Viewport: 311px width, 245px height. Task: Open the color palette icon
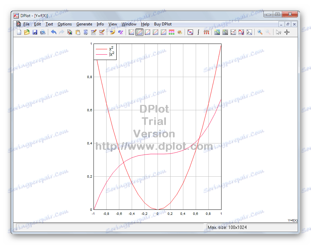pyautogui.click(x=180, y=32)
